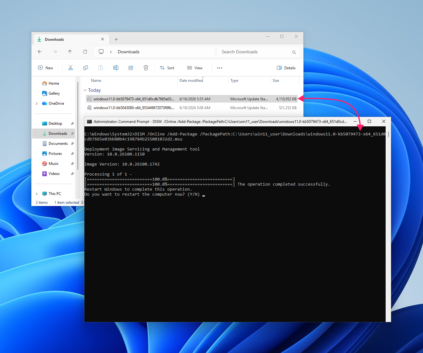Click the pin icon beside Videos
Image resolution: width=423 pixels, height=353 pixels.
pyautogui.click(x=72, y=174)
